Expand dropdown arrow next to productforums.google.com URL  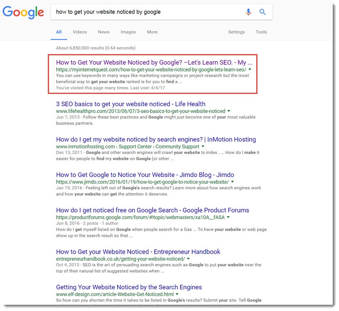pyautogui.click(x=228, y=217)
